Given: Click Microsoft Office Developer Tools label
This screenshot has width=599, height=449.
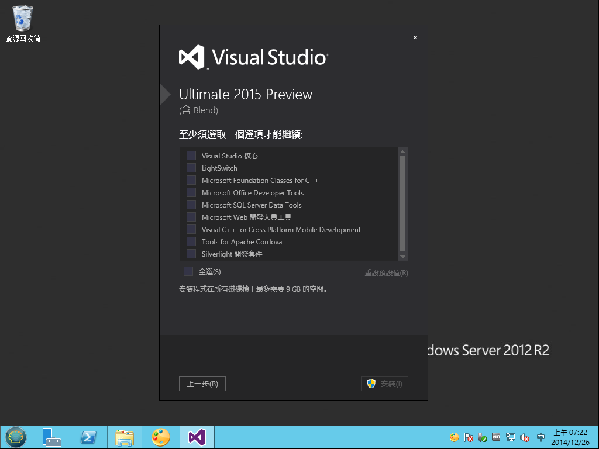Looking at the screenshot, I should (x=253, y=193).
